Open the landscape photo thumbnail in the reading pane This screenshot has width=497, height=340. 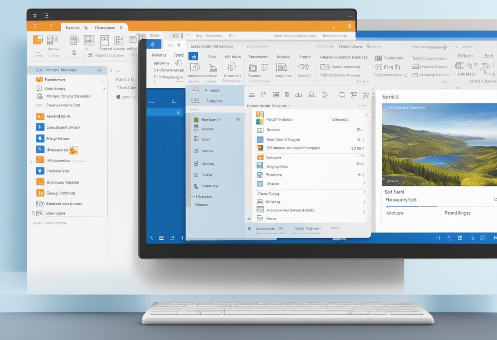click(x=439, y=144)
